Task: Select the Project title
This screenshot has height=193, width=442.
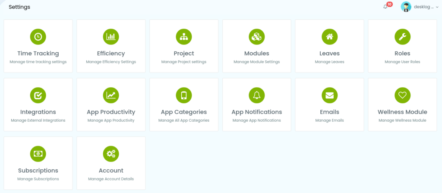Action: pos(184,54)
